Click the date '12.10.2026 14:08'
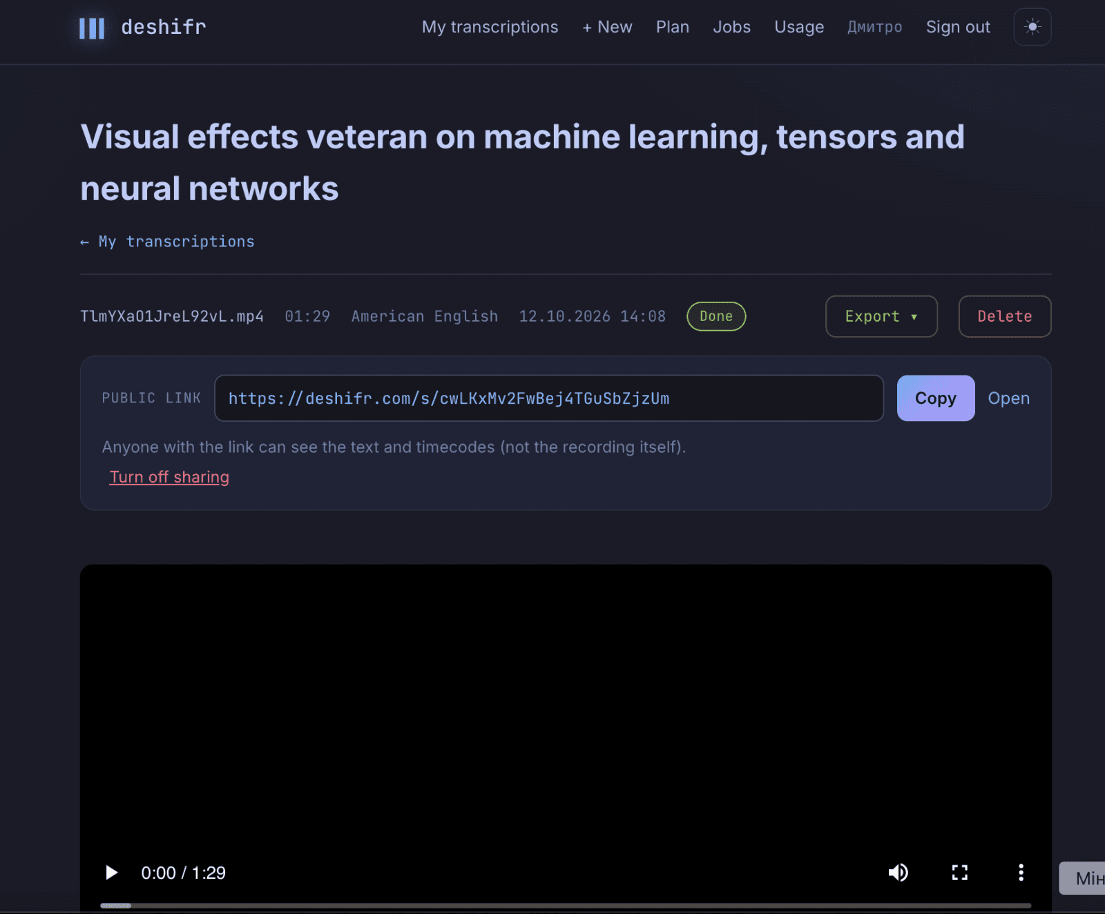Screen dimensions: 1105x914 (x=593, y=316)
